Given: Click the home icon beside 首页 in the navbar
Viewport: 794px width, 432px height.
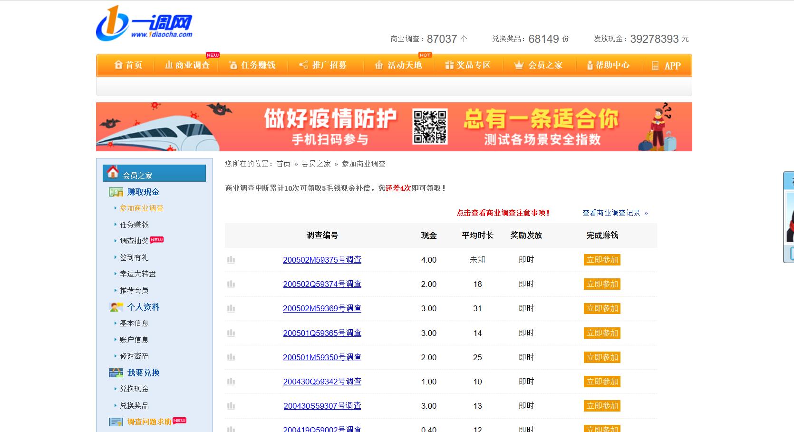Looking at the screenshot, I should pos(118,65).
